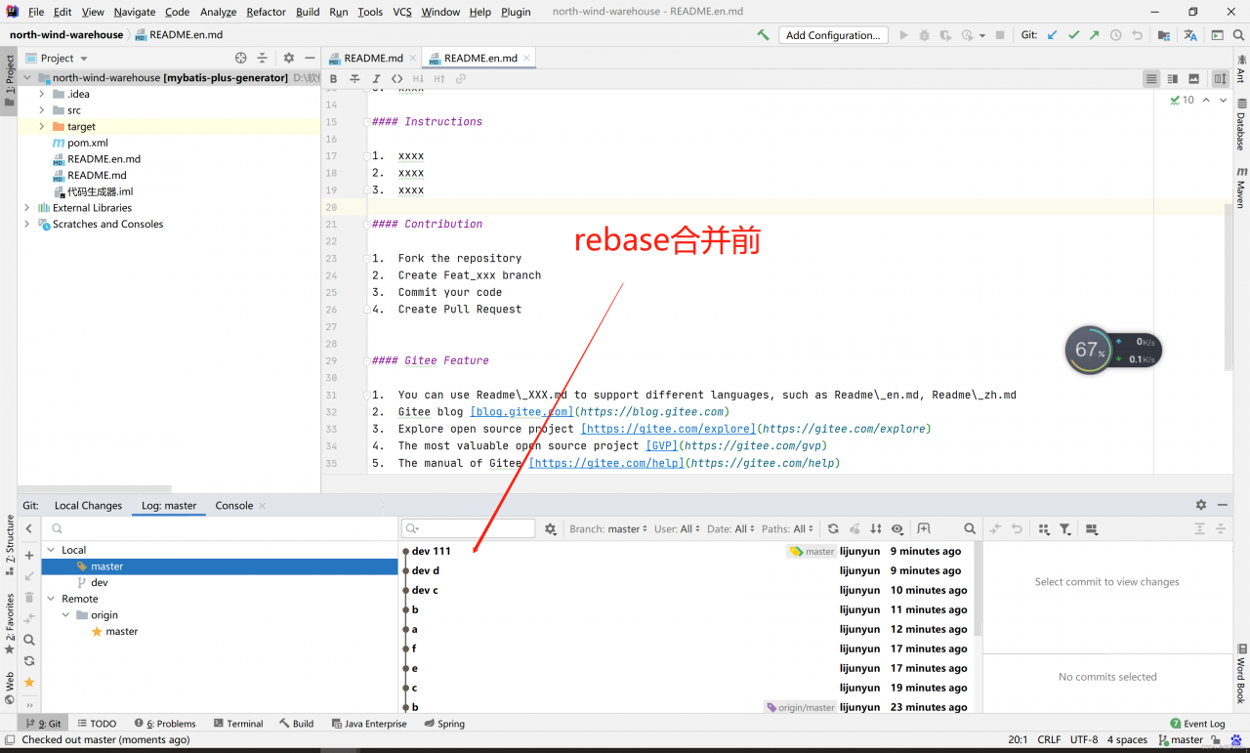This screenshot has width=1250, height=753.
Task: Click the Translate icon in toolbar
Action: click(x=1190, y=35)
